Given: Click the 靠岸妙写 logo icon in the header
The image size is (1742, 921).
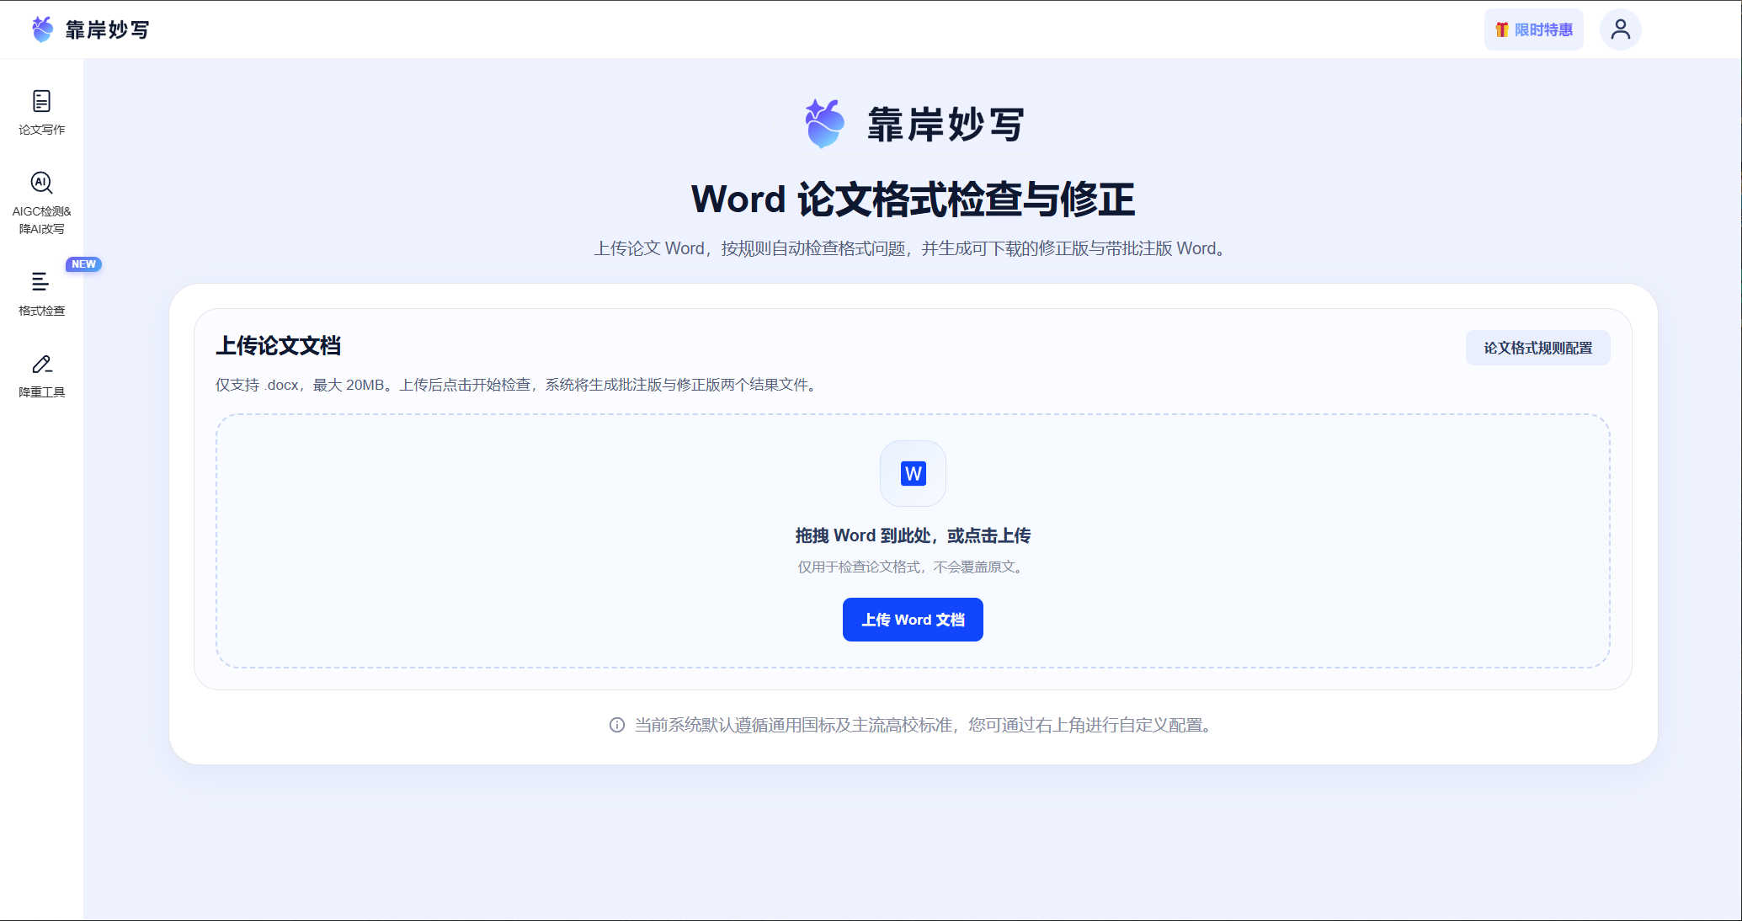Looking at the screenshot, I should tap(42, 29).
